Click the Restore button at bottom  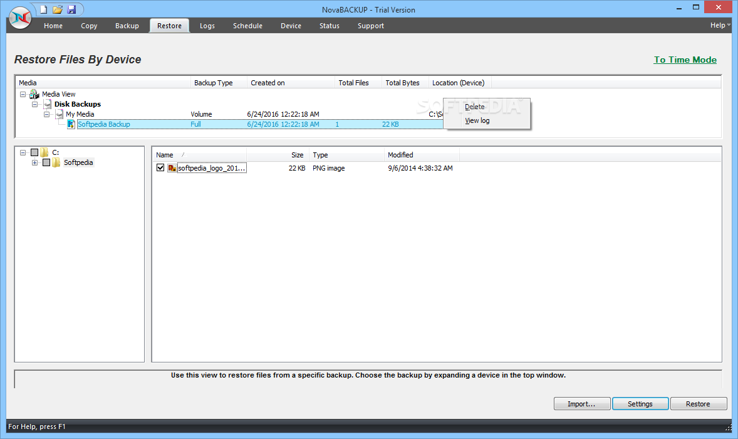698,404
